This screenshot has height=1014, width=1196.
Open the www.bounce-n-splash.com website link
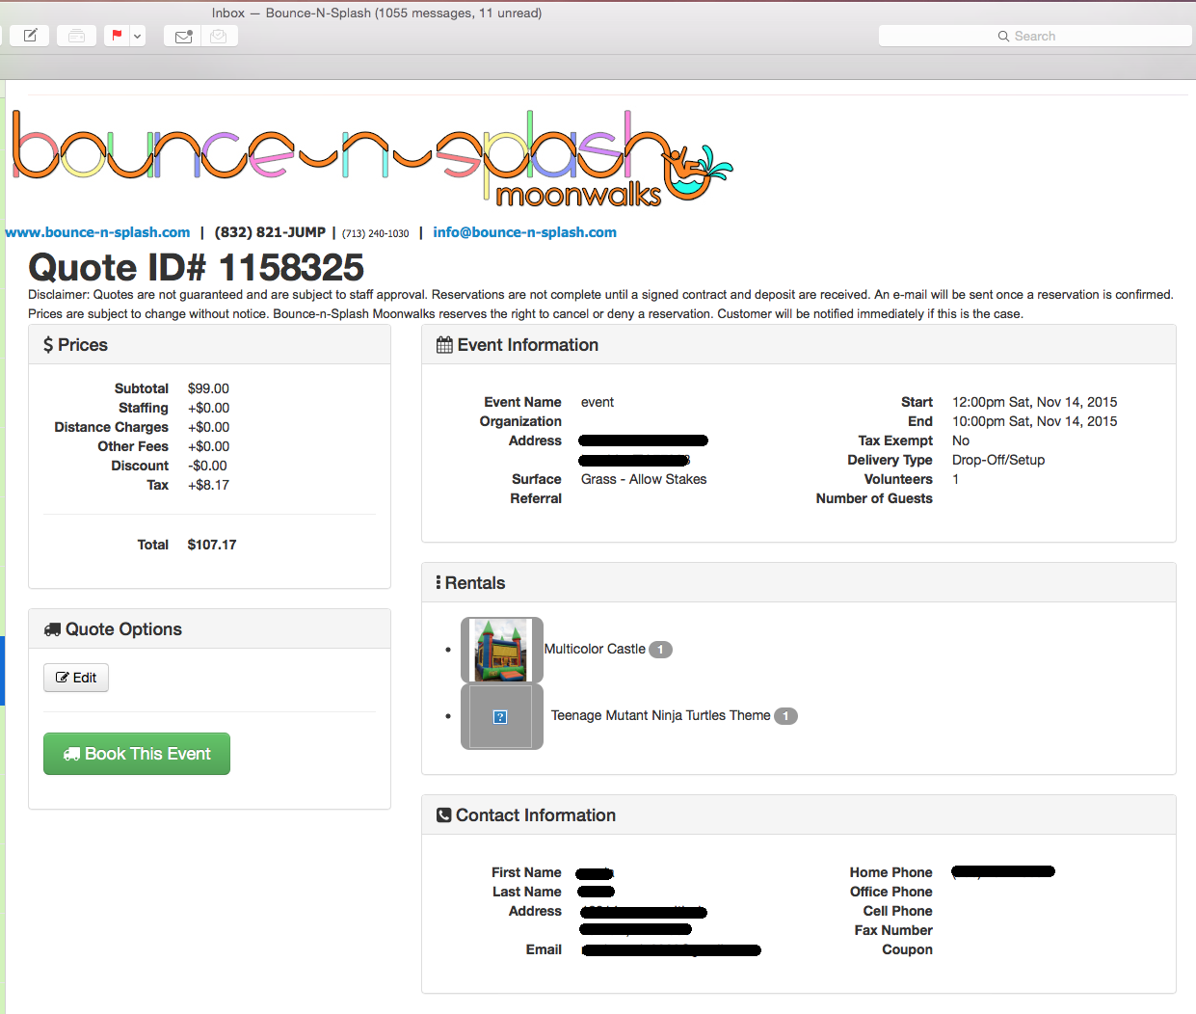tap(97, 232)
